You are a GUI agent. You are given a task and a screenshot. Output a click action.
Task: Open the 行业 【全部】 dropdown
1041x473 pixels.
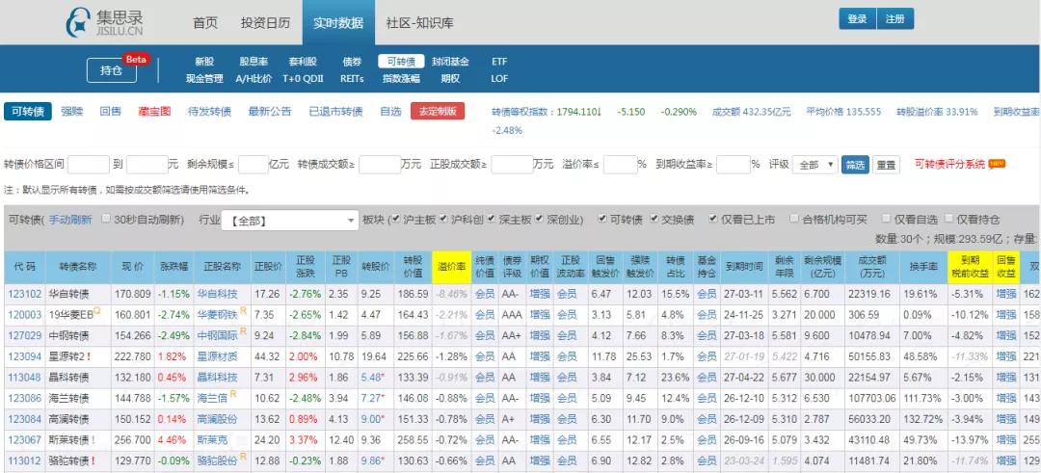(x=290, y=221)
